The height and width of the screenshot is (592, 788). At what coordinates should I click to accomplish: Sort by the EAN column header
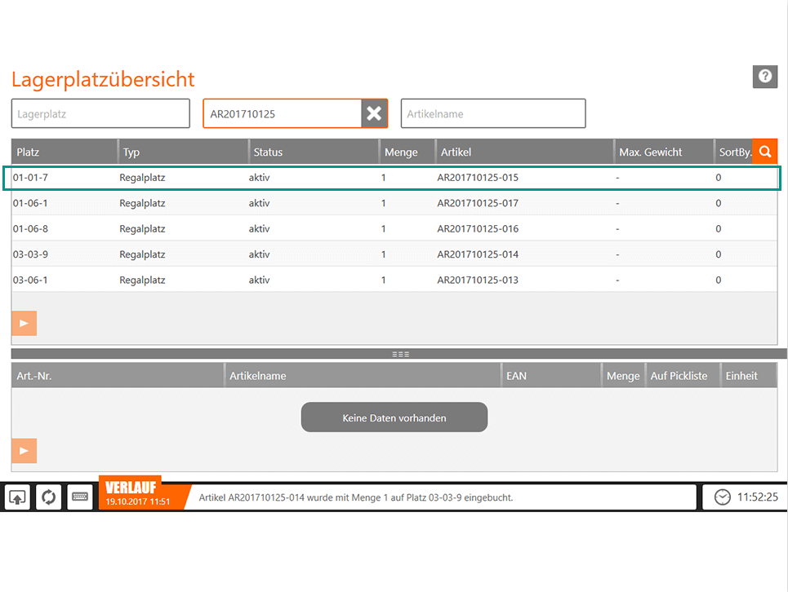click(550, 376)
